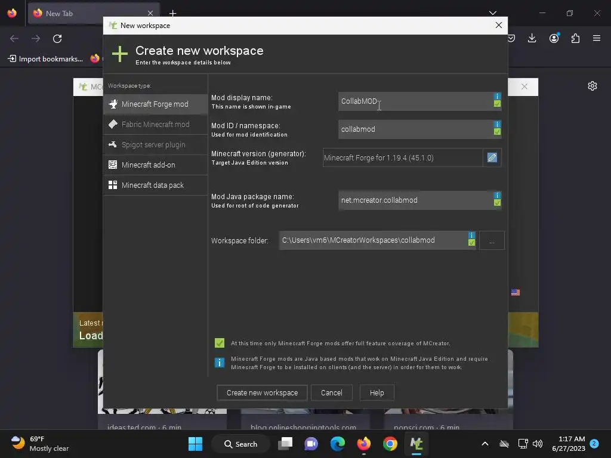Close the background MCreator panel X
Image resolution: width=611 pixels, height=458 pixels.
click(x=524, y=86)
